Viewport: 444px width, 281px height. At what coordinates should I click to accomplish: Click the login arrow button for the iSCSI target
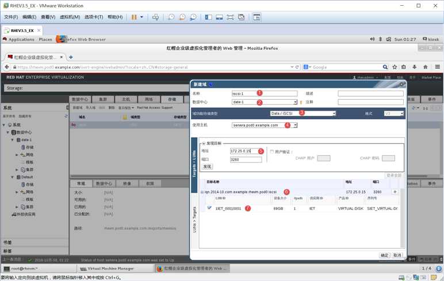click(395, 192)
